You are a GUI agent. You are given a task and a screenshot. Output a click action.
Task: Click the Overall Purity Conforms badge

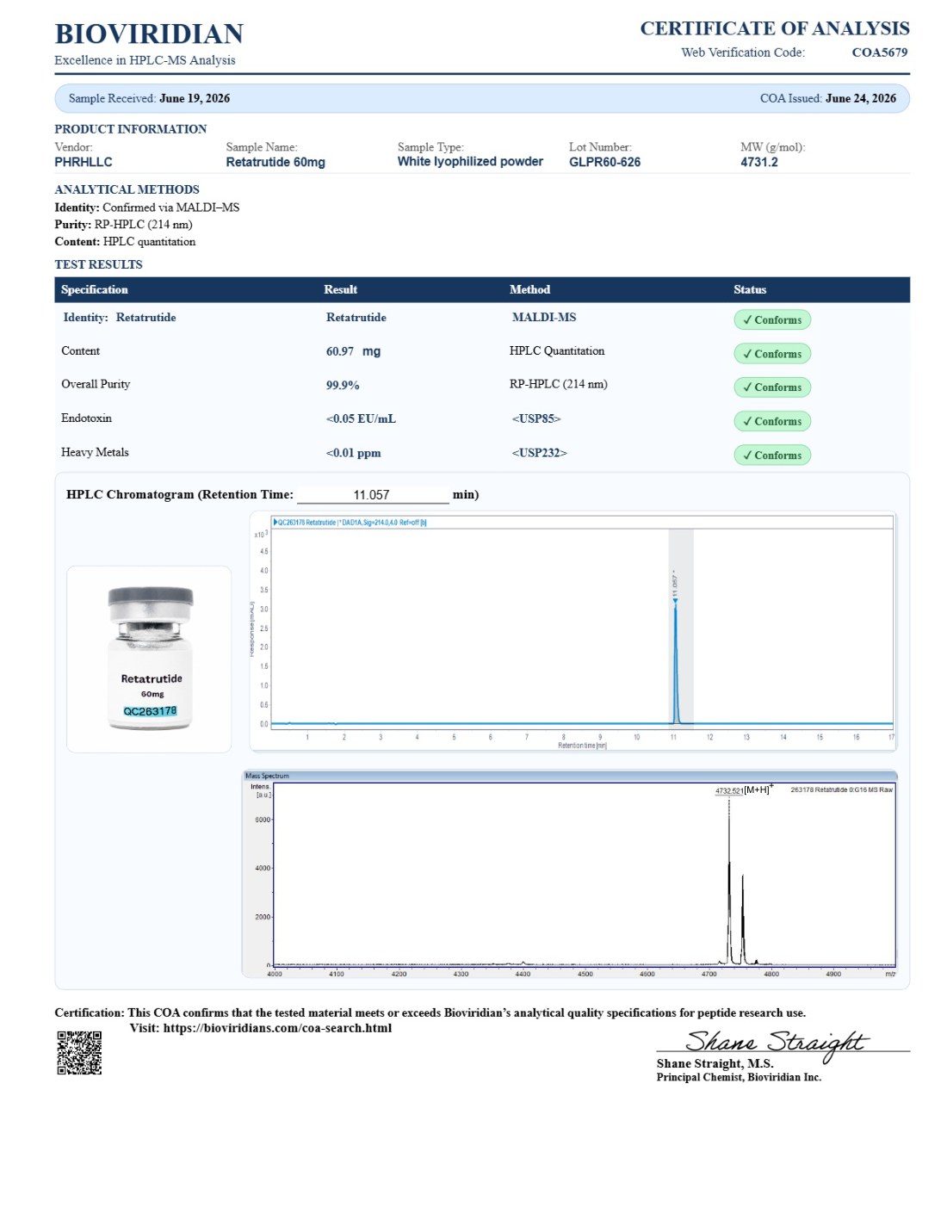click(772, 387)
